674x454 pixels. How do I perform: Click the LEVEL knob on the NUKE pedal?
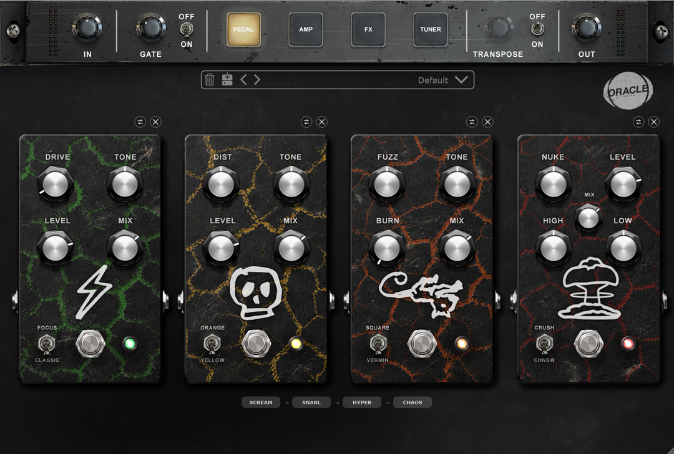point(623,185)
